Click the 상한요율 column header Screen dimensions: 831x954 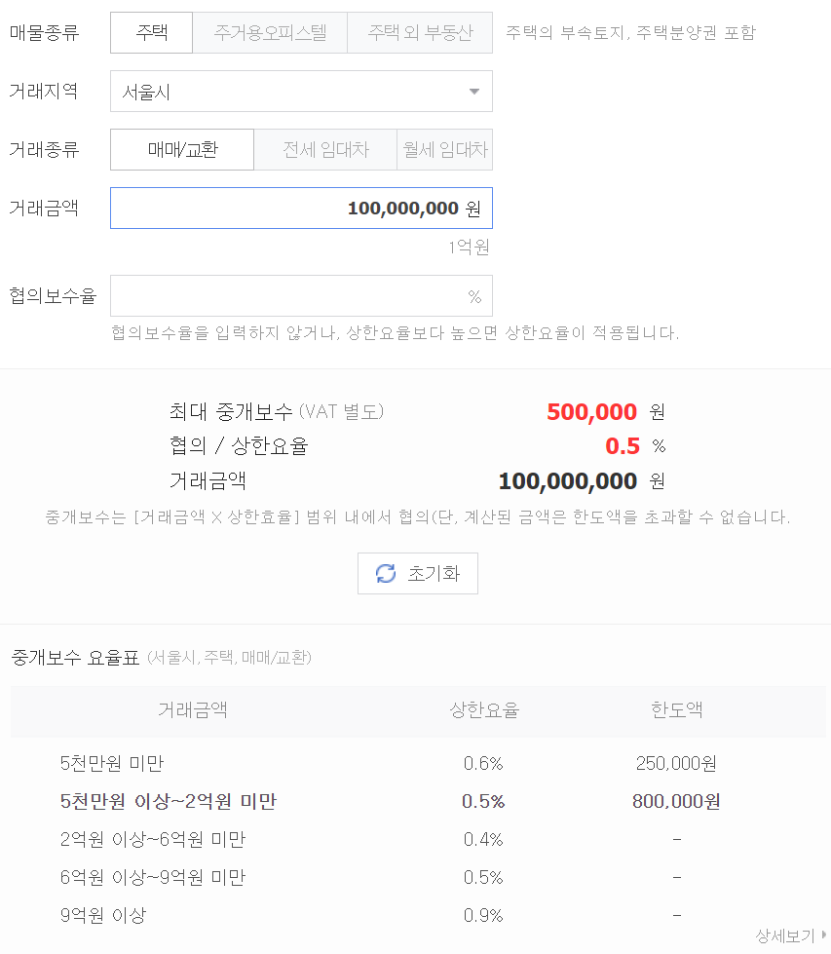click(x=484, y=709)
